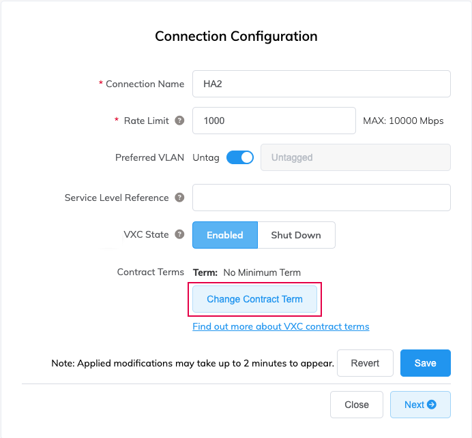The width and height of the screenshot is (472, 438).
Task: Set VXC State to Shut Down
Action: click(x=296, y=235)
